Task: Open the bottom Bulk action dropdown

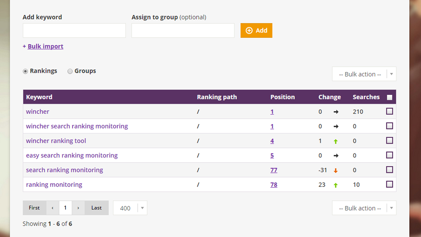Action: click(364, 208)
